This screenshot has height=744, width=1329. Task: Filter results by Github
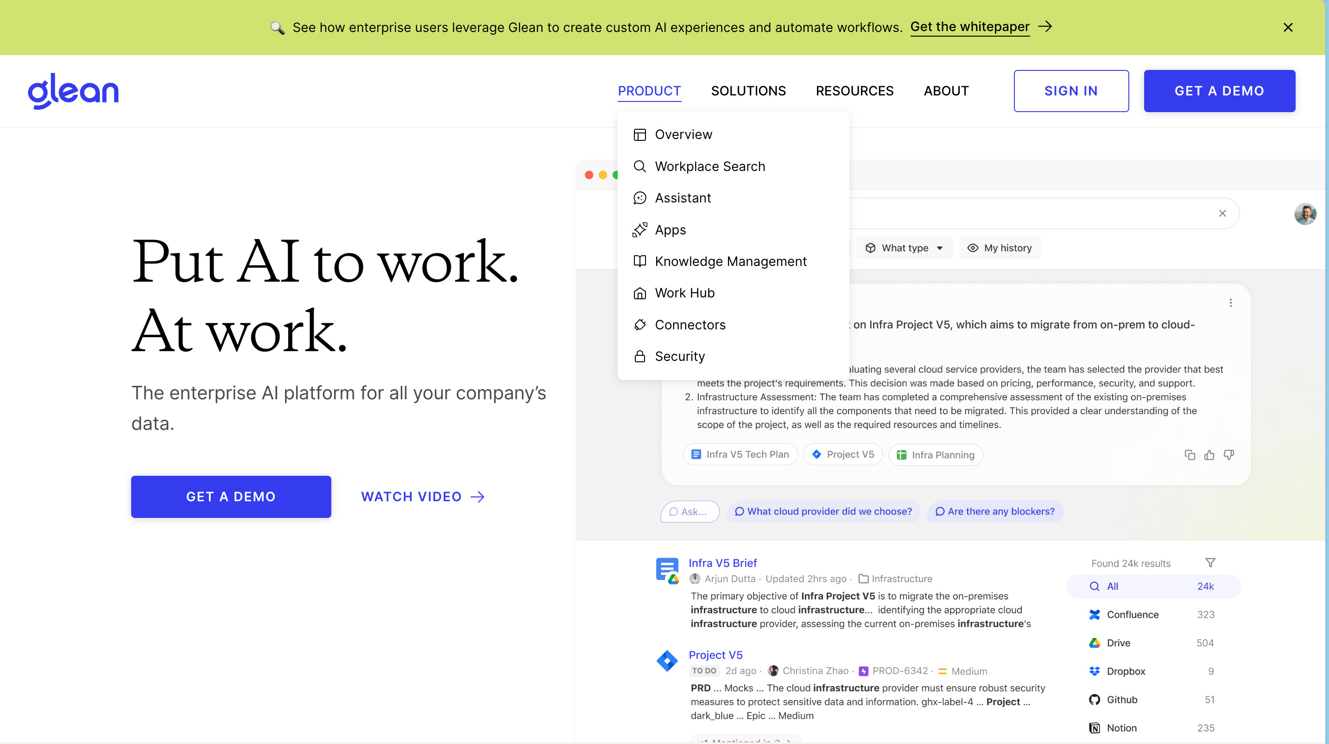[x=1153, y=700]
